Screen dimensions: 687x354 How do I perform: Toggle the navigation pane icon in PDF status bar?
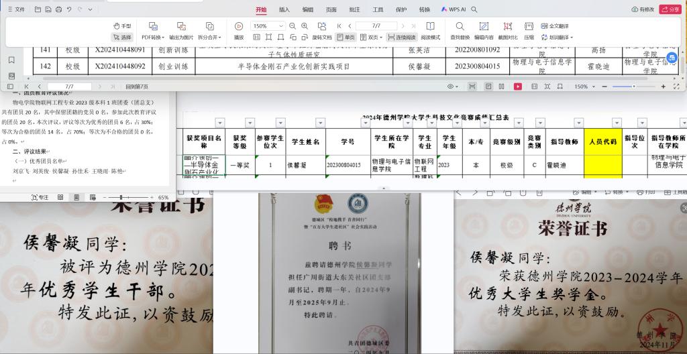coord(10,86)
